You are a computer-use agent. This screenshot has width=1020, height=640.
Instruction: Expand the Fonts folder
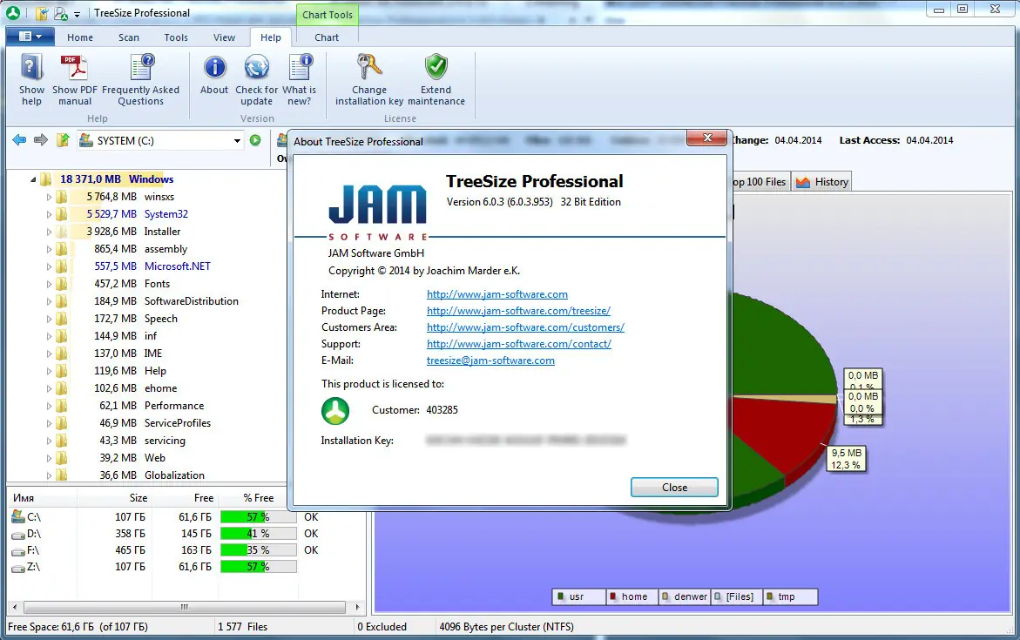coord(49,284)
